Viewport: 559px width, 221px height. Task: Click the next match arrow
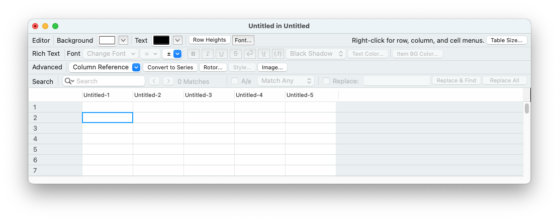(168, 81)
